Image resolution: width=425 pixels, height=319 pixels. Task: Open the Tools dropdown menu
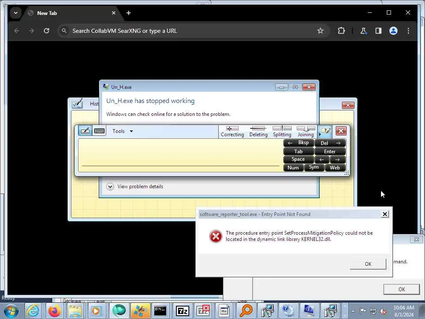122,131
